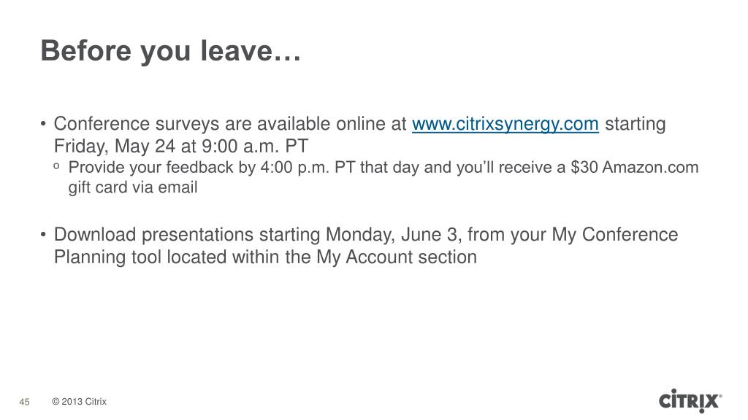Click the 'My Account section' text
Screen dimensions: 748x420
point(397,257)
